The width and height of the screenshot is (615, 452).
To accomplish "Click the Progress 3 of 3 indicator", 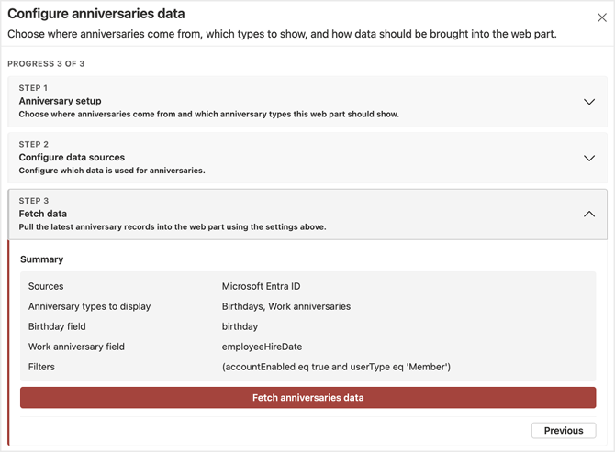I will point(46,64).
